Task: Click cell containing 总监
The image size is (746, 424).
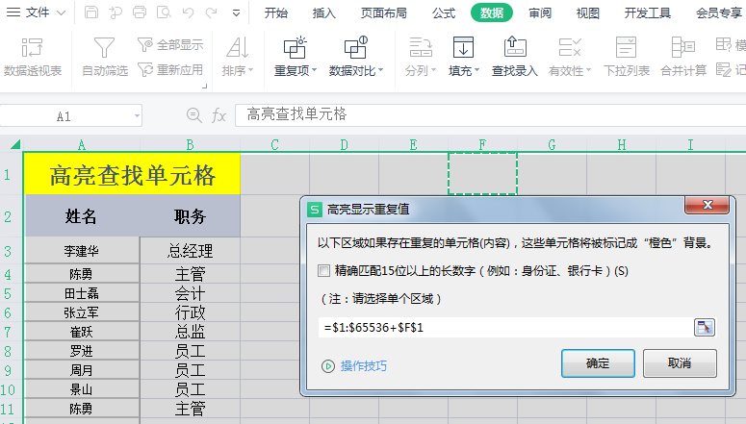Action: click(x=190, y=332)
